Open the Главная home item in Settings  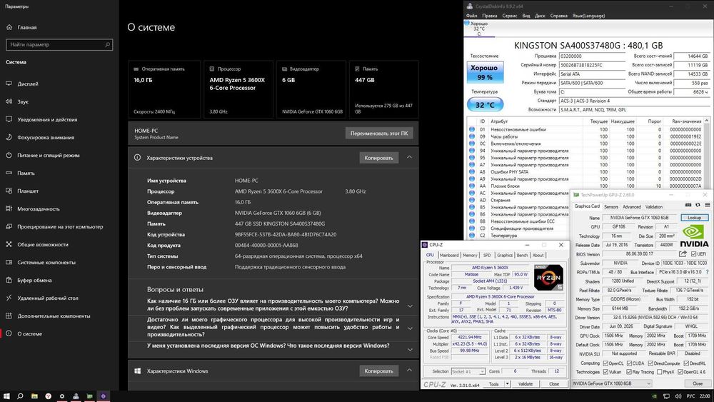tap(21, 27)
